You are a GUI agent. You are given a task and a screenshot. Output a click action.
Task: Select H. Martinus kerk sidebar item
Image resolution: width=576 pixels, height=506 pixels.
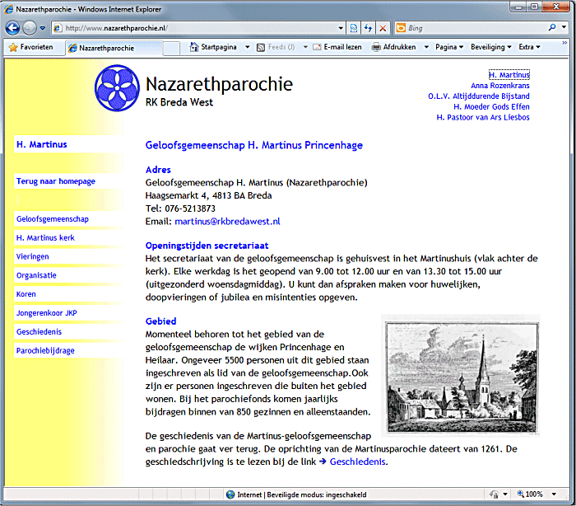45,237
